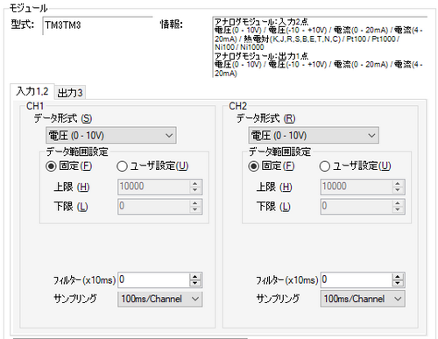Viewport: 438px width, 339px height.
Task: Switch to the 入力1,2 tab
Action: pos(32,91)
